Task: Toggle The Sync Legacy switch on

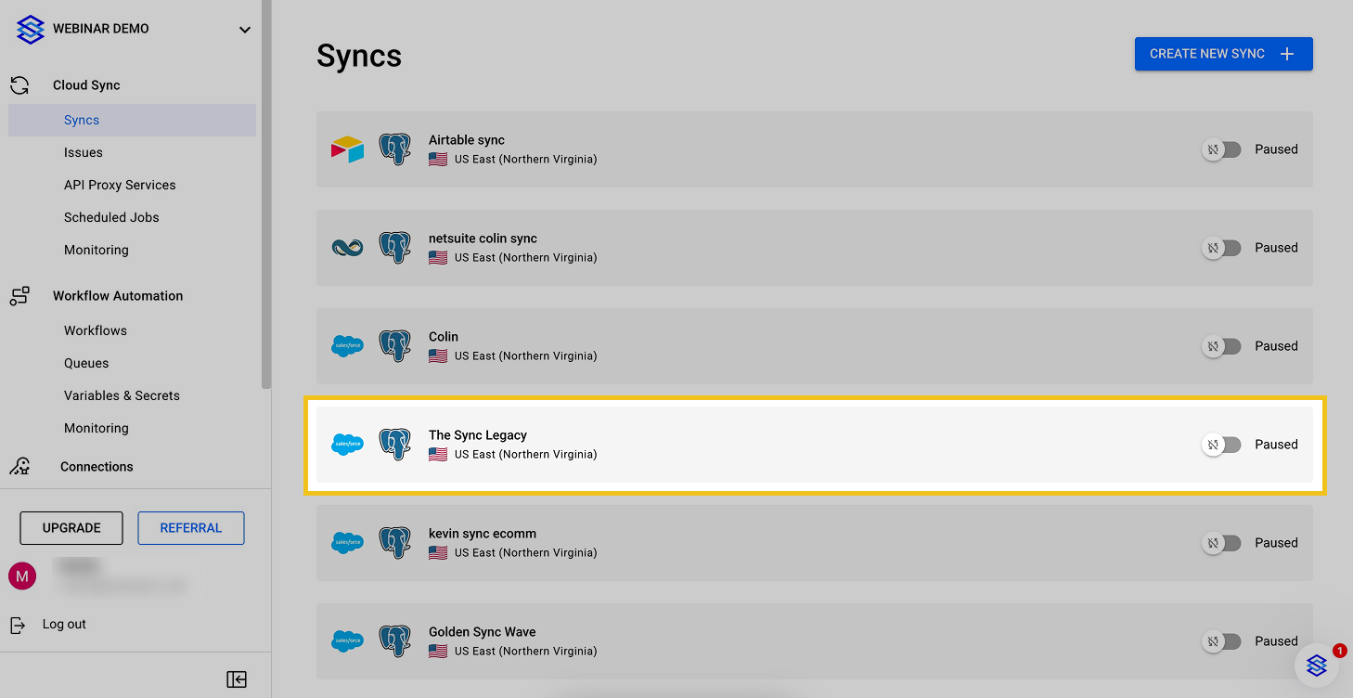Action: coord(1221,445)
